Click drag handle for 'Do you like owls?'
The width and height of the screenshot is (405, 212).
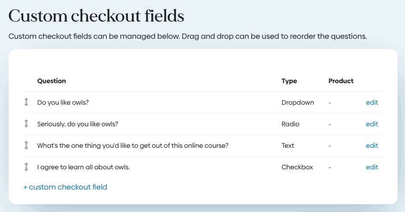(26, 103)
